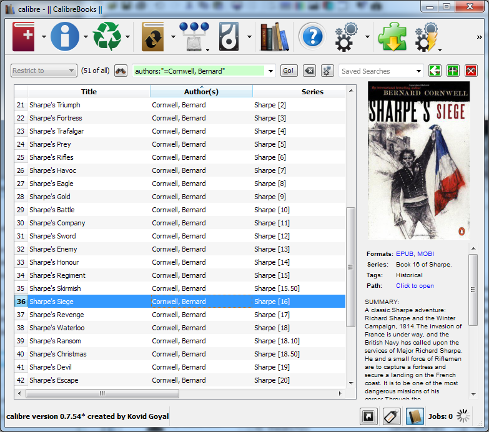Open the library bookshelf icon

point(274,36)
